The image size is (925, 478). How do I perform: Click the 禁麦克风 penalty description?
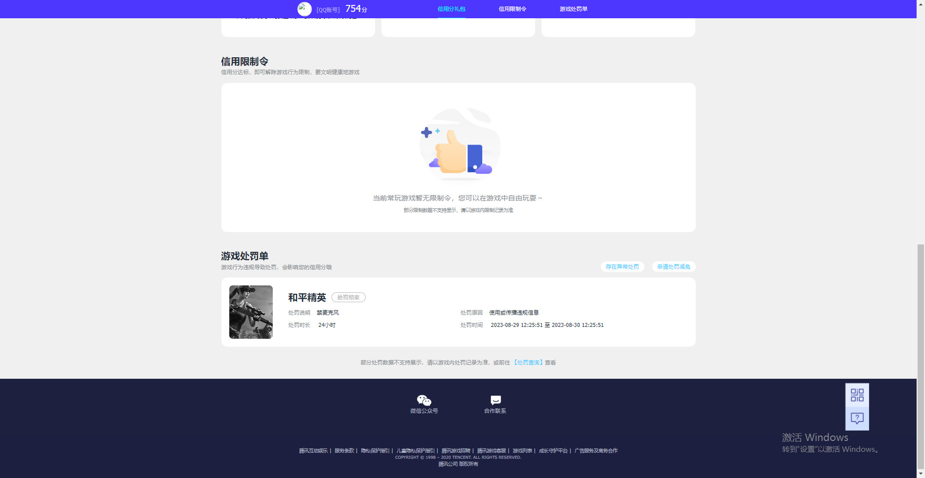328,313
